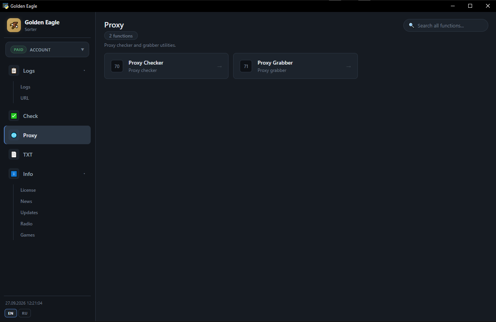Click the green Check checkmark icon
496x322 pixels.
tap(14, 116)
